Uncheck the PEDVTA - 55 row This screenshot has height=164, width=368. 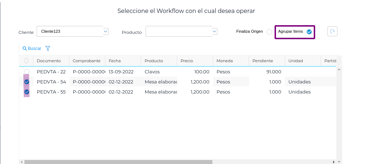(x=27, y=92)
